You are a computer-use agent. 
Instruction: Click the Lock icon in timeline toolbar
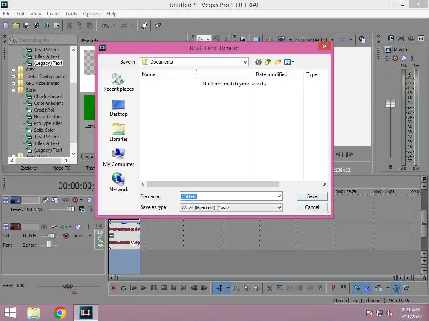(320, 288)
